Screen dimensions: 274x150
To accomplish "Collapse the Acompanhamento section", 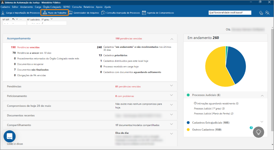I will [172, 39].
